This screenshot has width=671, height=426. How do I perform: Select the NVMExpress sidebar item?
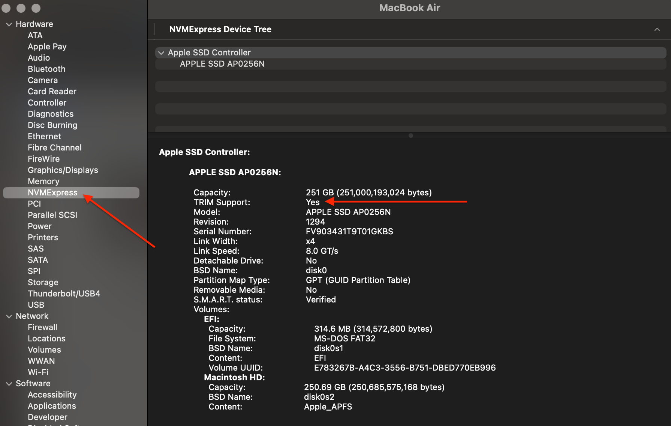point(71,192)
